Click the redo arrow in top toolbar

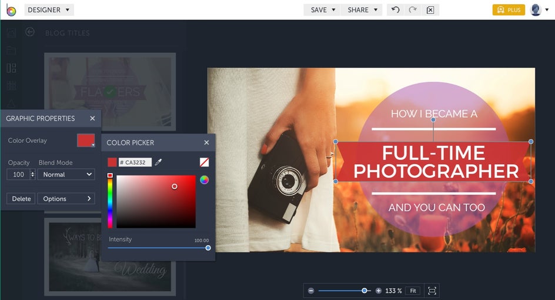(x=413, y=10)
